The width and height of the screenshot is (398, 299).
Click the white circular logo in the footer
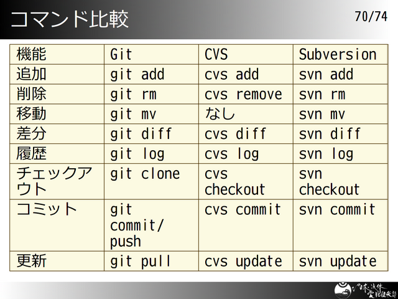coord(341,290)
